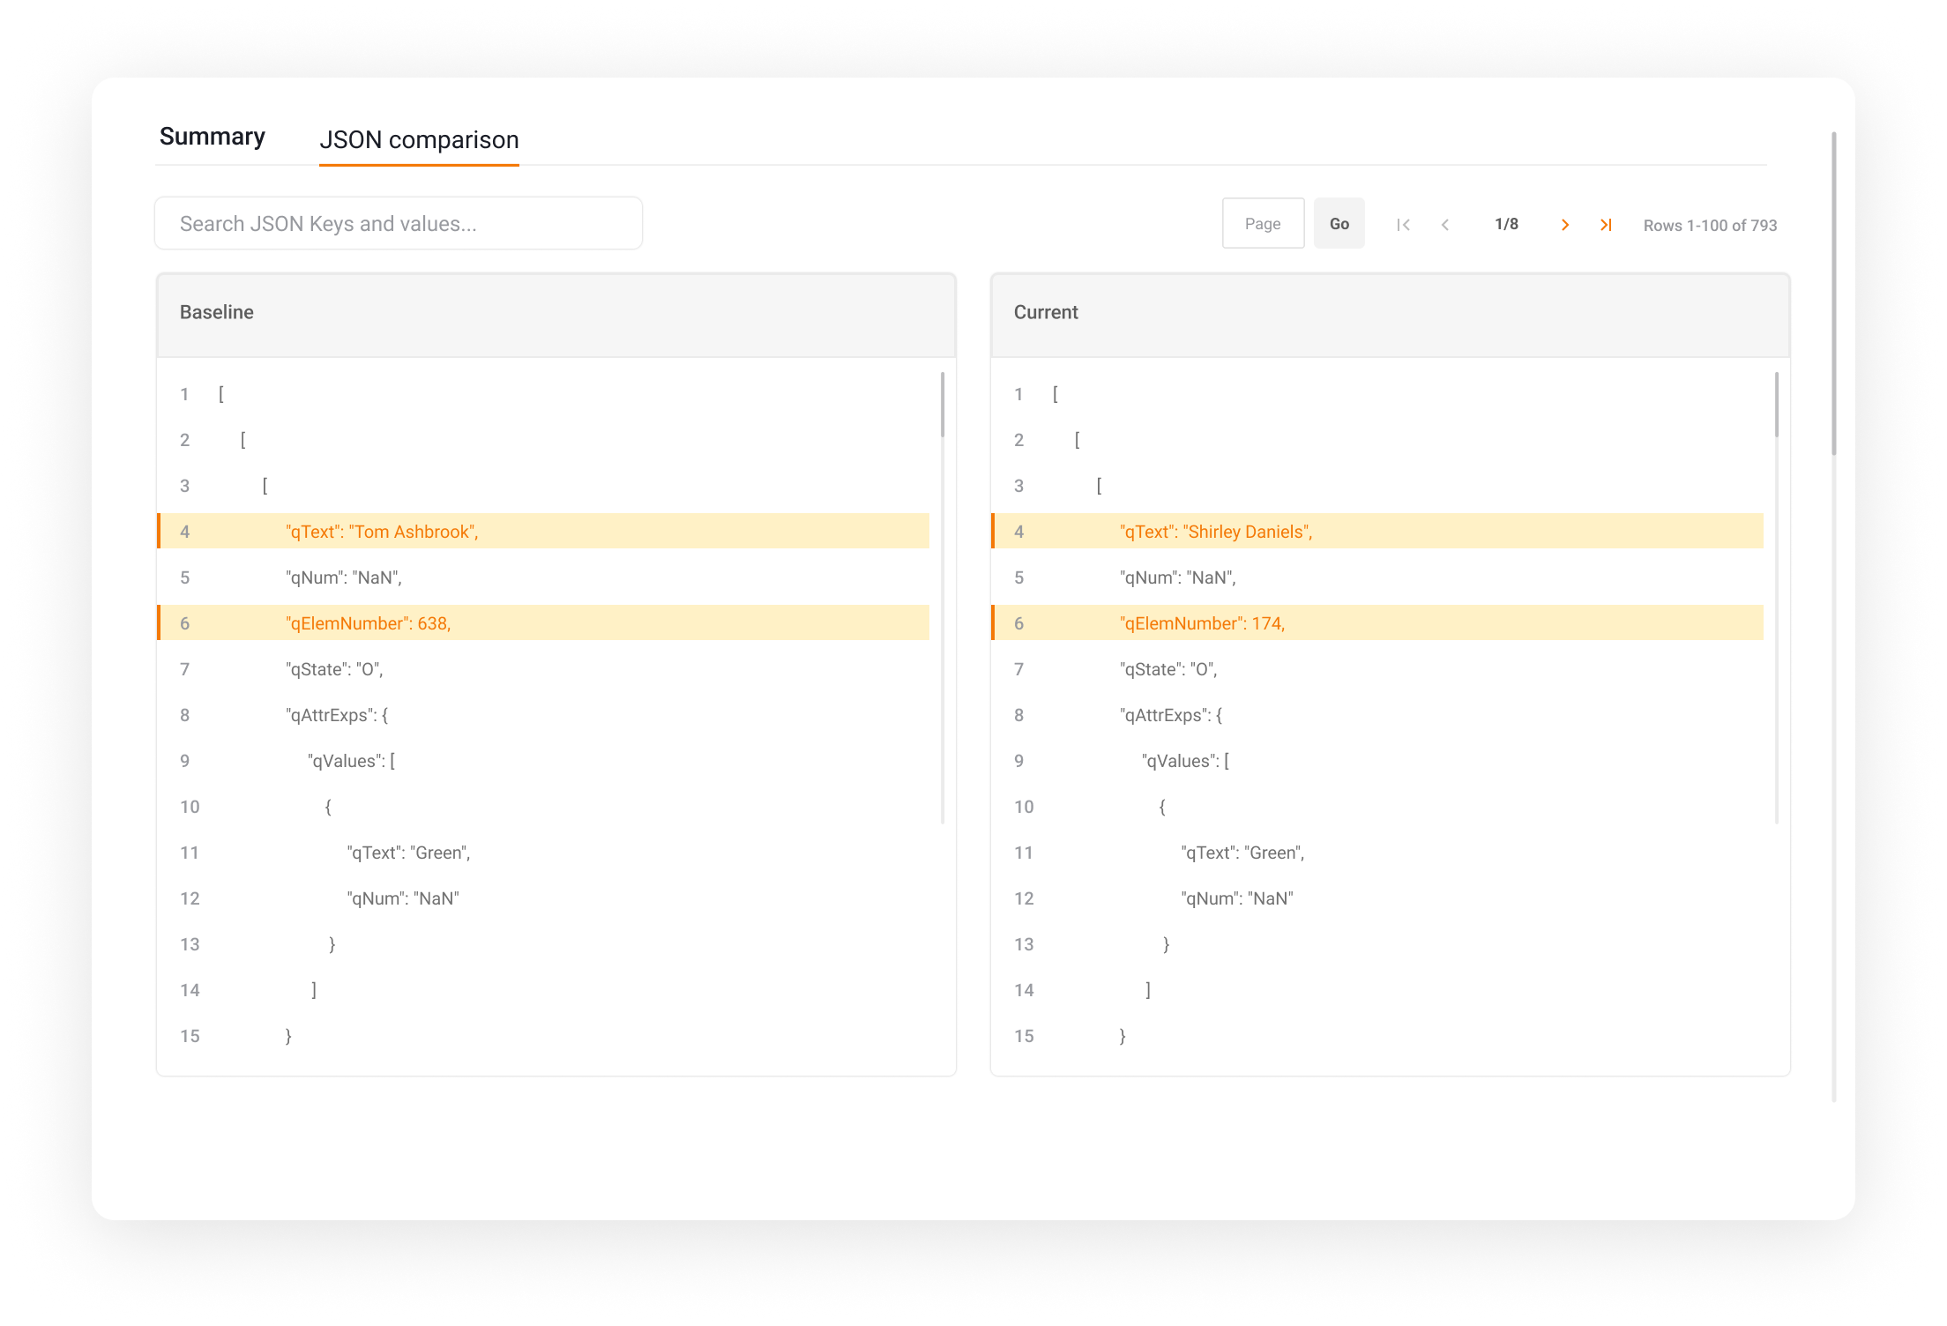Select highlighted Shirley Daniels line in Current
The height and width of the screenshot is (1326, 1947).
pos(1216,532)
